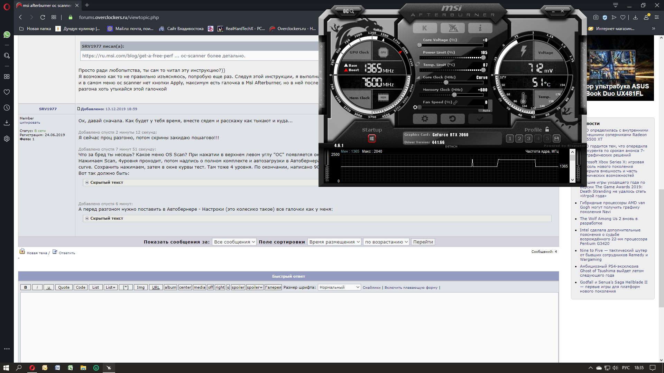Image resolution: width=664 pixels, height=373 pixels.
Task: Open the Windows Start menu
Action: tap(6, 368)
